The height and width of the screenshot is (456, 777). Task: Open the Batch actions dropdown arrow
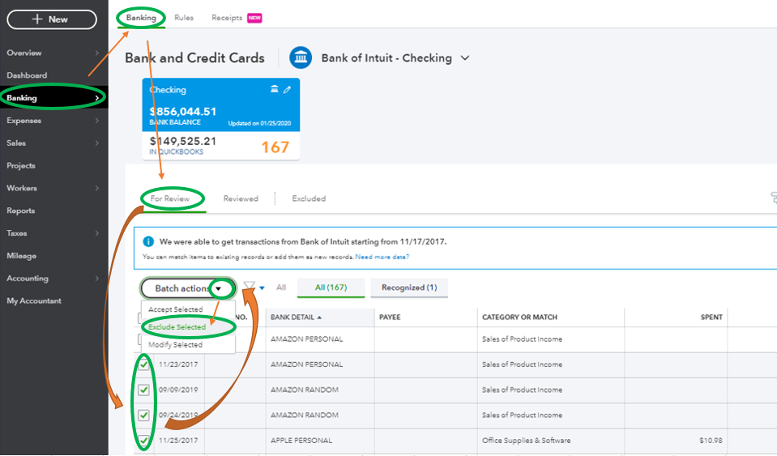[219, 288]
